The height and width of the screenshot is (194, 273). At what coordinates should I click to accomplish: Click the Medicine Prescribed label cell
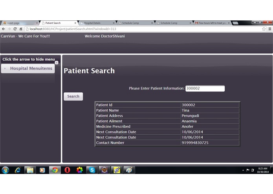click(x=138, y=126)
